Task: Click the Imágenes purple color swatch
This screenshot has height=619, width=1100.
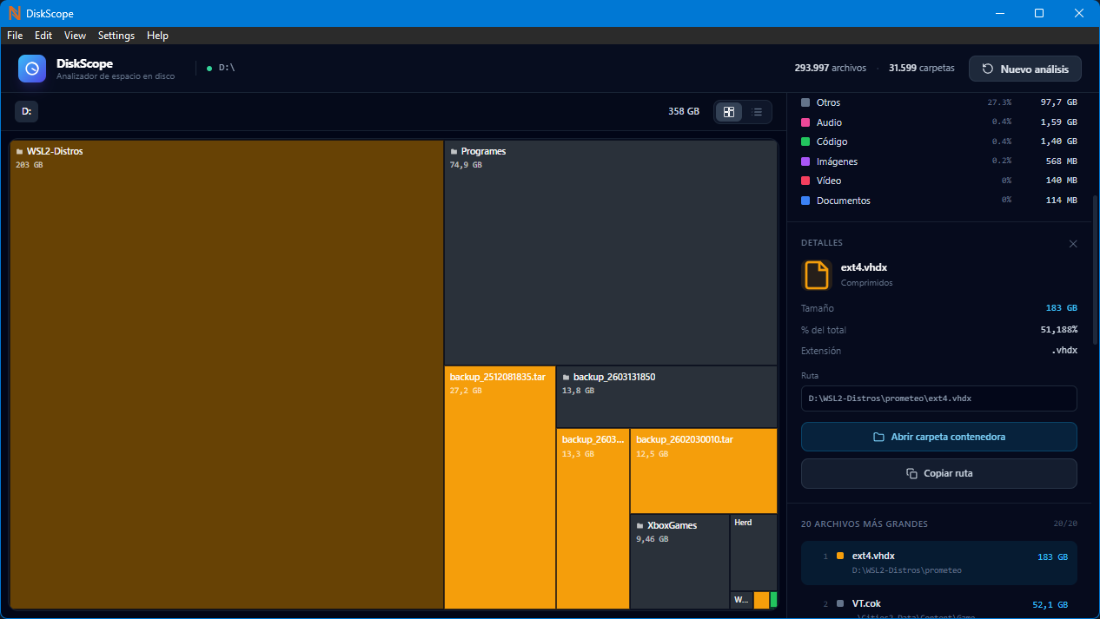Action: [805, 161]
